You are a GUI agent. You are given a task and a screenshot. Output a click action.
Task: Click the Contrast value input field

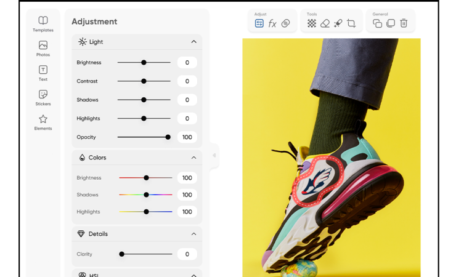click(x=187, y=81)
